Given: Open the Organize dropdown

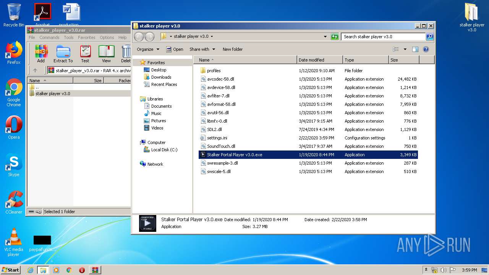Looking at the screenshot, I should [x=148, y=49].
